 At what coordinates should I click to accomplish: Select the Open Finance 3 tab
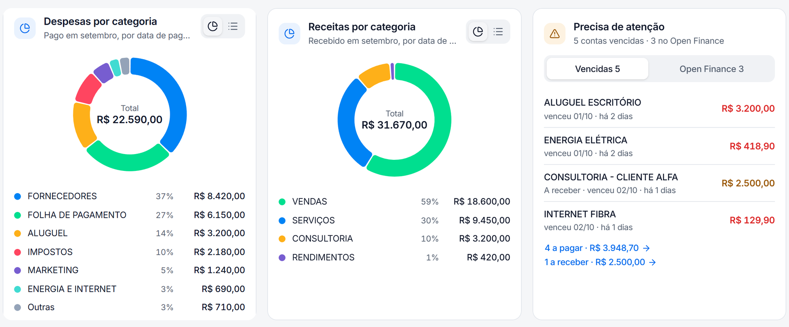pyautogui.click(x=711, y=69)
